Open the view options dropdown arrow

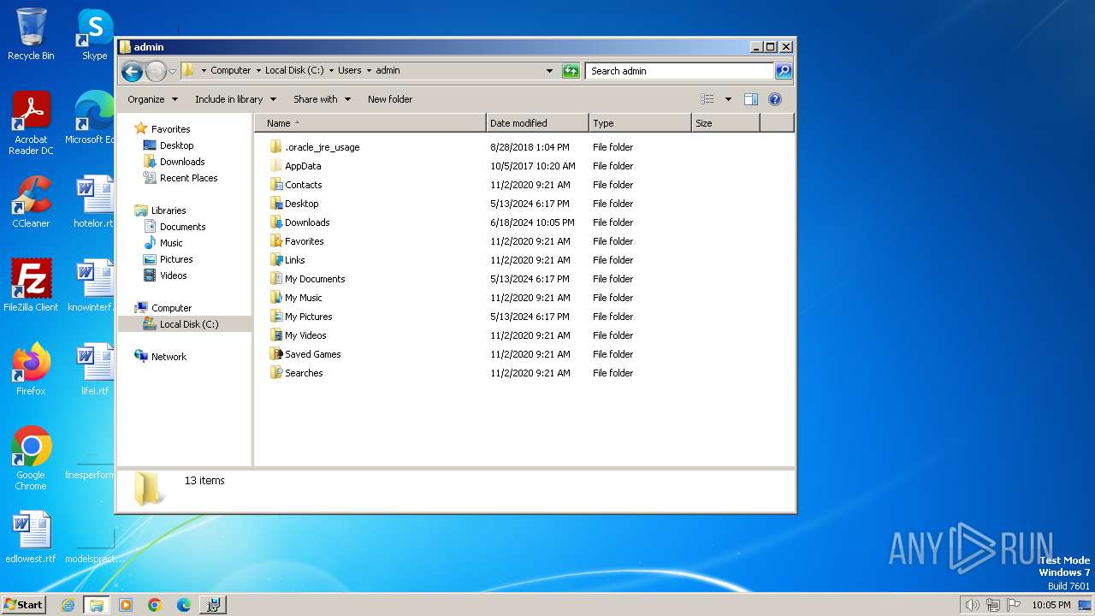click(x=728, y=99)
